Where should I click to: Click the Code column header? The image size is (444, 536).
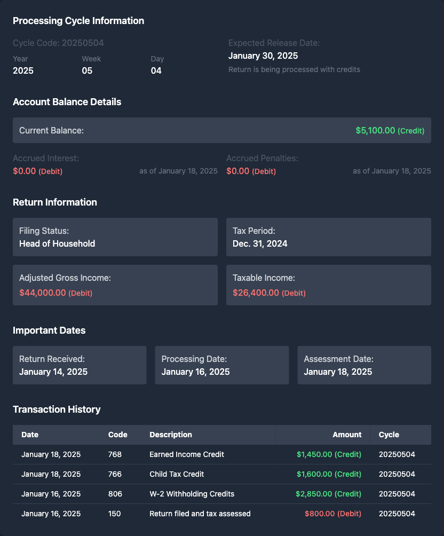coord(118,435)
